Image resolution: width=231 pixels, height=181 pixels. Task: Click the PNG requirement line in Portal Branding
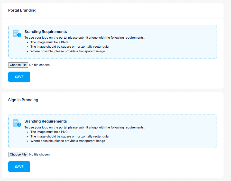click(49, 42)
